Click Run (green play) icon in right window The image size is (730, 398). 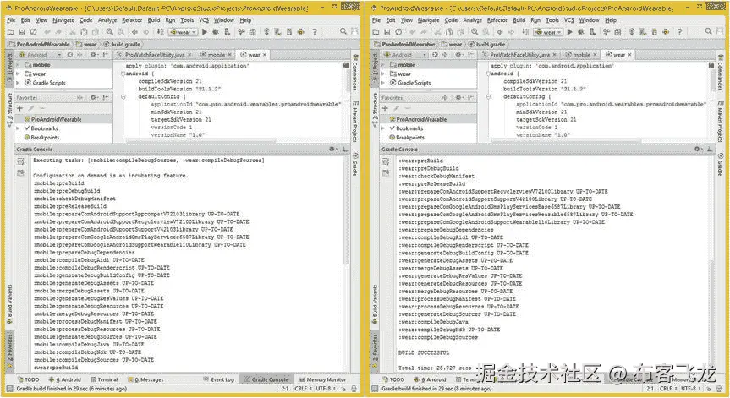click(569, 32)
